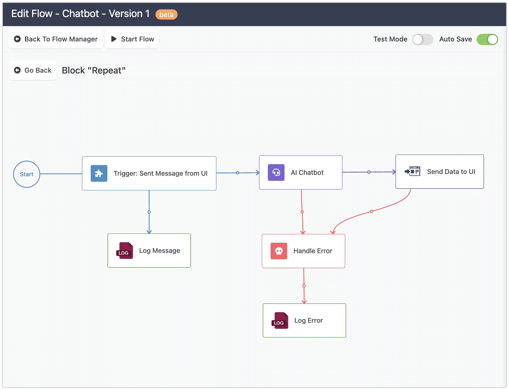Click the beta badge in the header
The width and height of the screenshot is (509, 390).
pyautogui.click(x=166, y=14)
